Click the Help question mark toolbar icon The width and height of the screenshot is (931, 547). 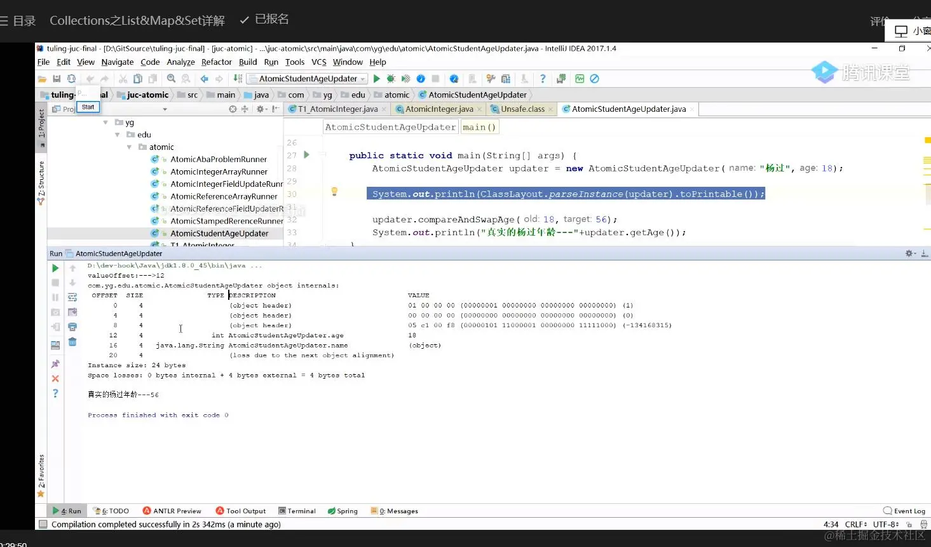(543, 79)
